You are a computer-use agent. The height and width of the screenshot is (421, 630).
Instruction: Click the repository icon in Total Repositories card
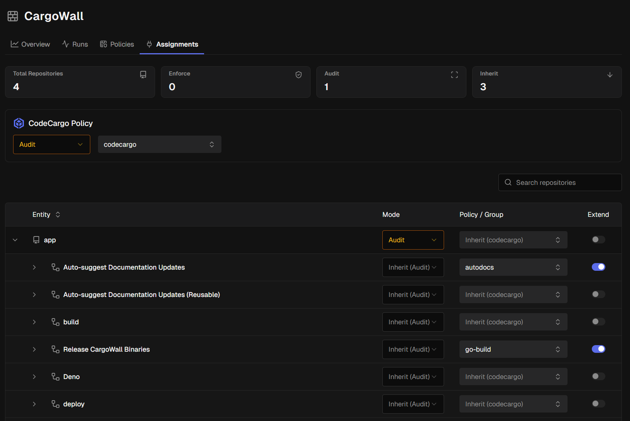pos(143,75)
